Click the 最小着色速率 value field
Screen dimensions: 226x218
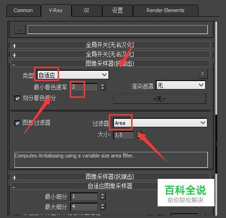pos(84,87)
